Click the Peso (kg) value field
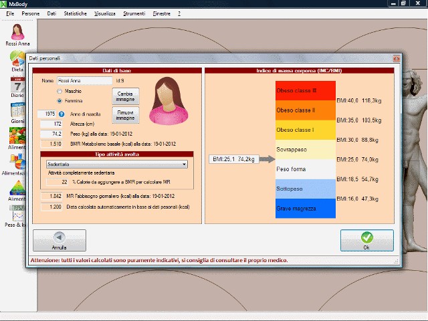The width and height of the screenshot is (428, 321). click(x=52, y=134)
